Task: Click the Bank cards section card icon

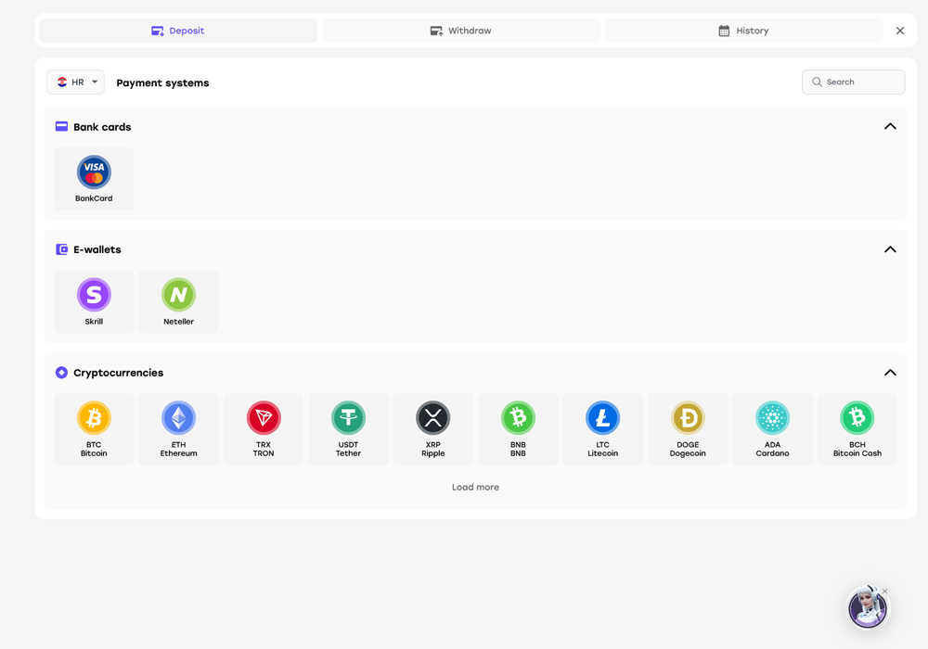Action: (x=61, y=126)
